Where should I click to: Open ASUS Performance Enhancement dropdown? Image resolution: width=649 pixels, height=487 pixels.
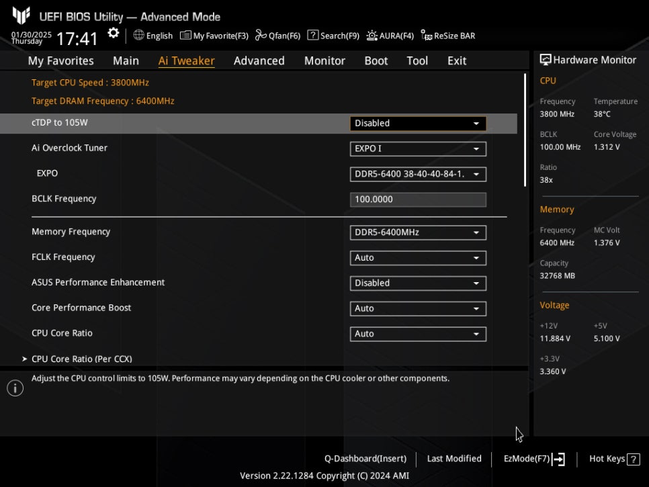point(418,283)
